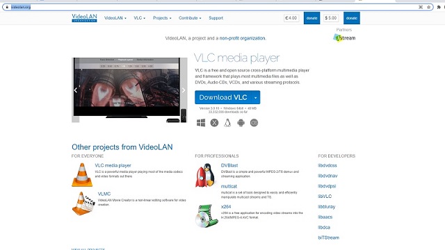Open the VLC media player project link
This screenshot has width=445, height=250.
(113, 165)
